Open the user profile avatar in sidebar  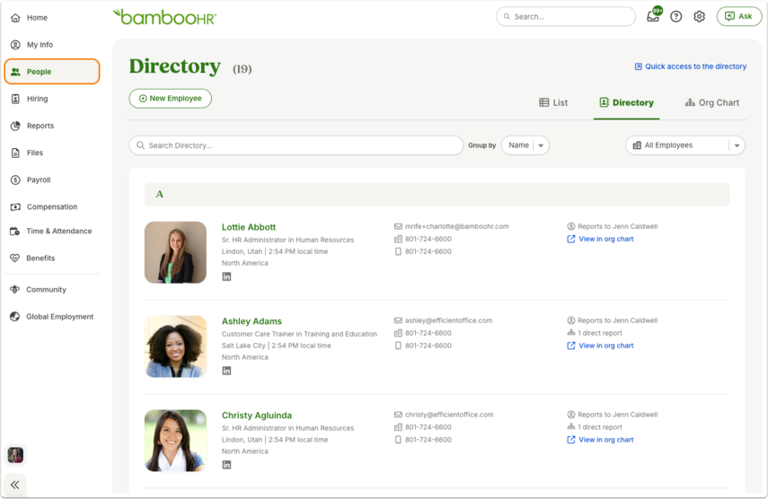[15, 455]
